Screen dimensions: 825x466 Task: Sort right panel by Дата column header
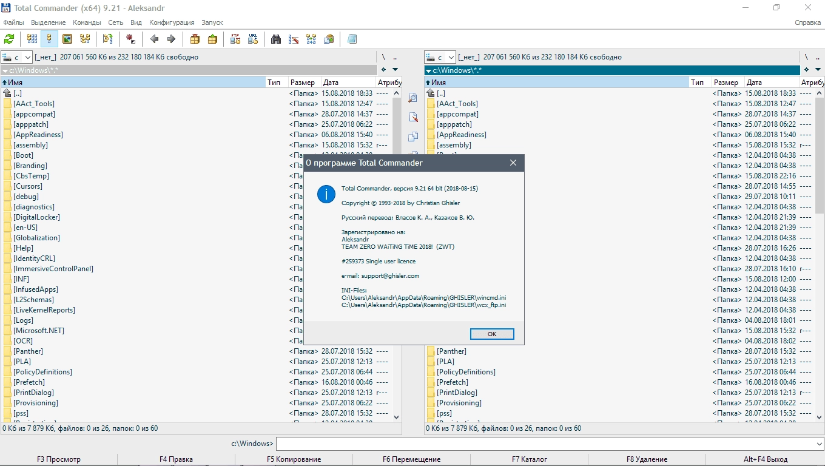coord(772,83)
